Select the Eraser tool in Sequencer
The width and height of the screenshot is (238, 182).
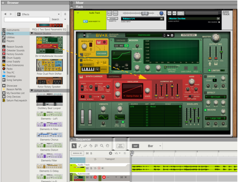pyautogui.click(x=85, y=146)
